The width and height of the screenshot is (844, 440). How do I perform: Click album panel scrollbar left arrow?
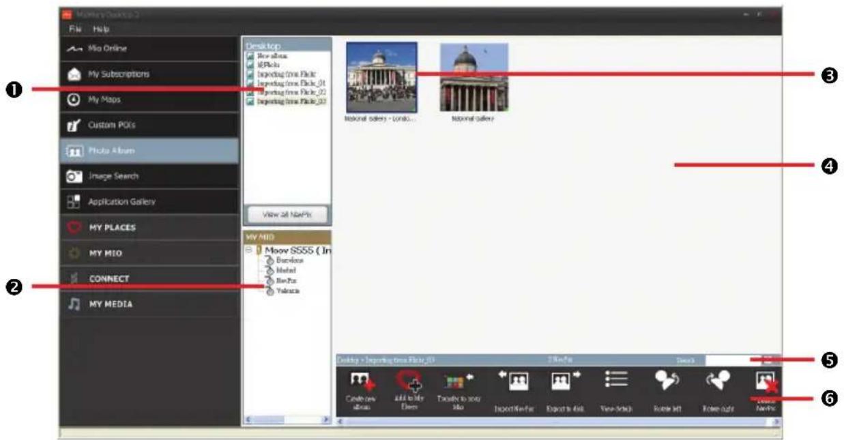tap(249, 420)
